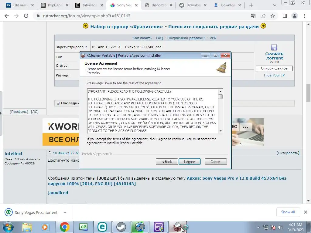Image resolution: width=311 pixels, height=233 pixels.
Task: Switch to the PopCap browser tab
Action: tap(54, 5)
